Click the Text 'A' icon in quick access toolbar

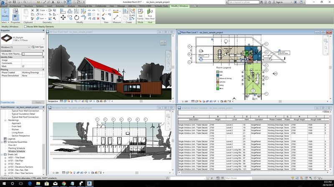click(53, 2)
